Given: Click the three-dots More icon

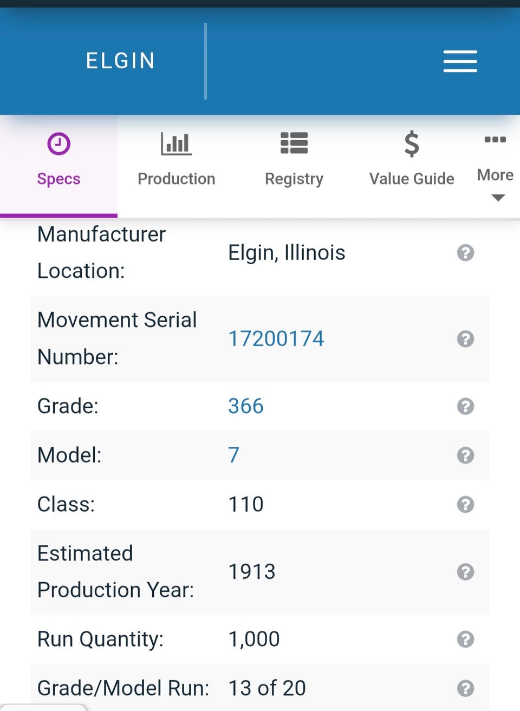Looking at the screenshot, I should point(495,140).
